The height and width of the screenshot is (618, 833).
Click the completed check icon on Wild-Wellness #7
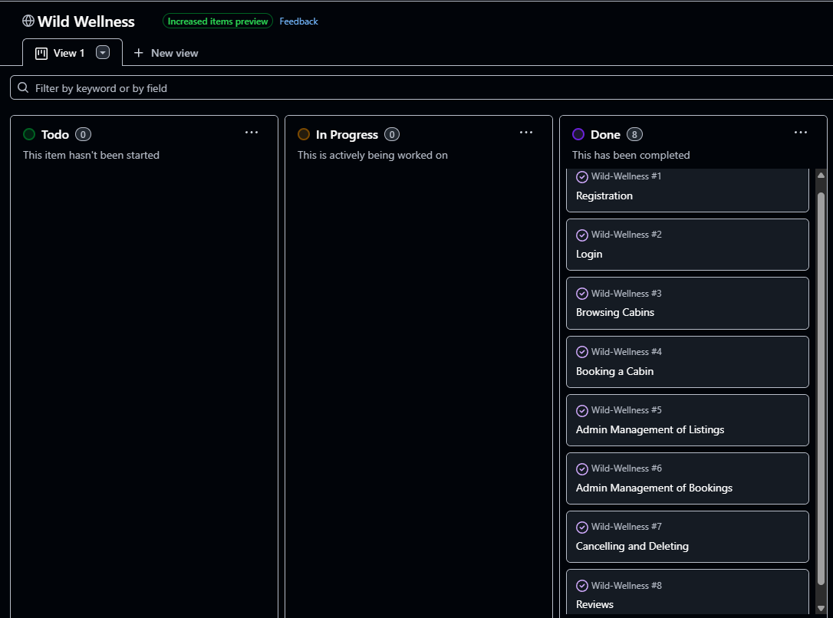(x=582, y=528)
